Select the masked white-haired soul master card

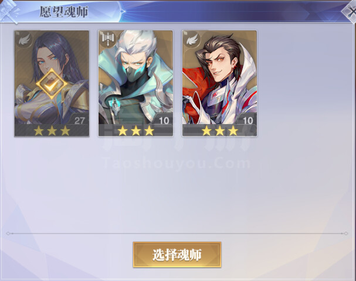click(x=135, y=84)
